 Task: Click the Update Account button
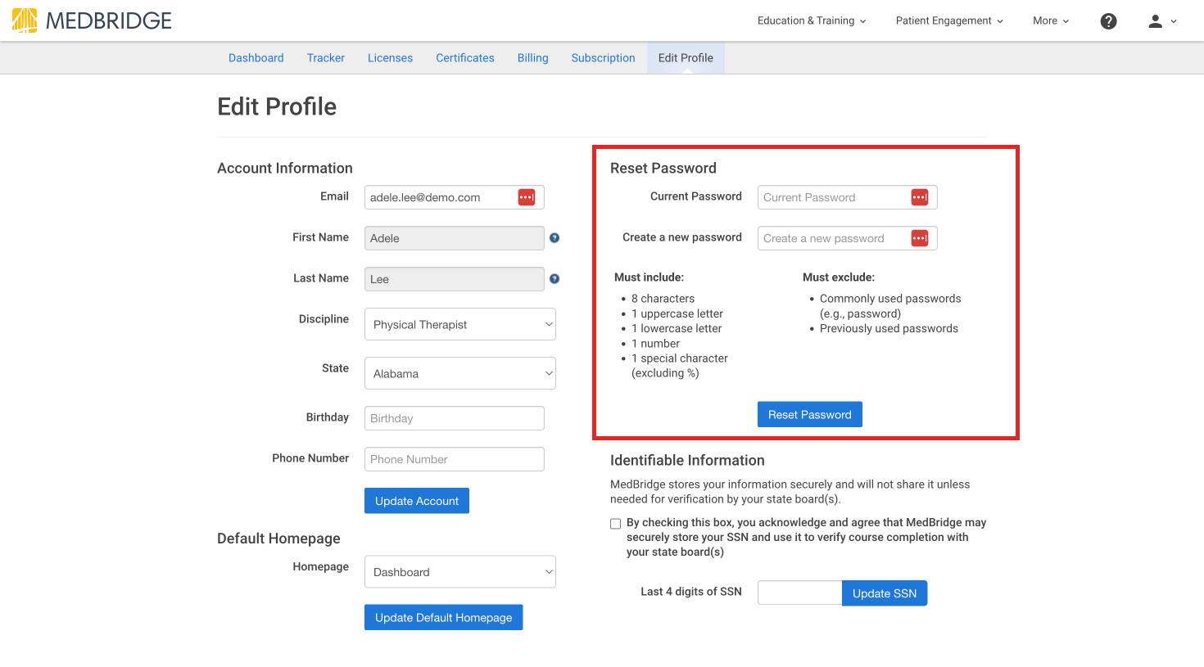coord(416,500)
